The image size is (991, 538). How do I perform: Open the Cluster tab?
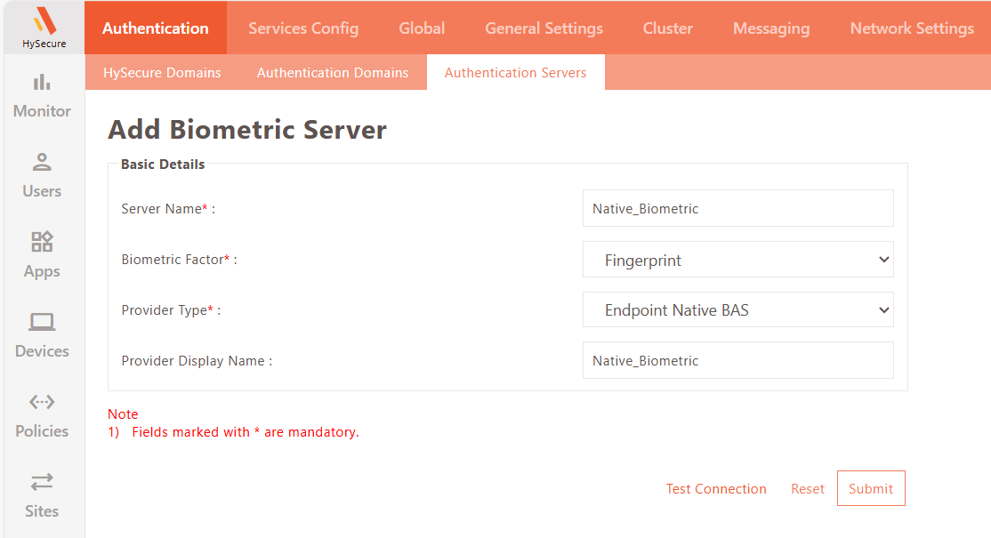[667, 28]
